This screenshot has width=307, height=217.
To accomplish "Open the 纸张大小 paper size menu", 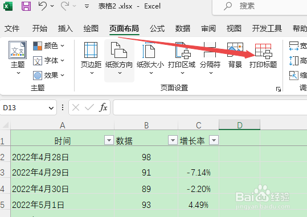I will [150, 59].
